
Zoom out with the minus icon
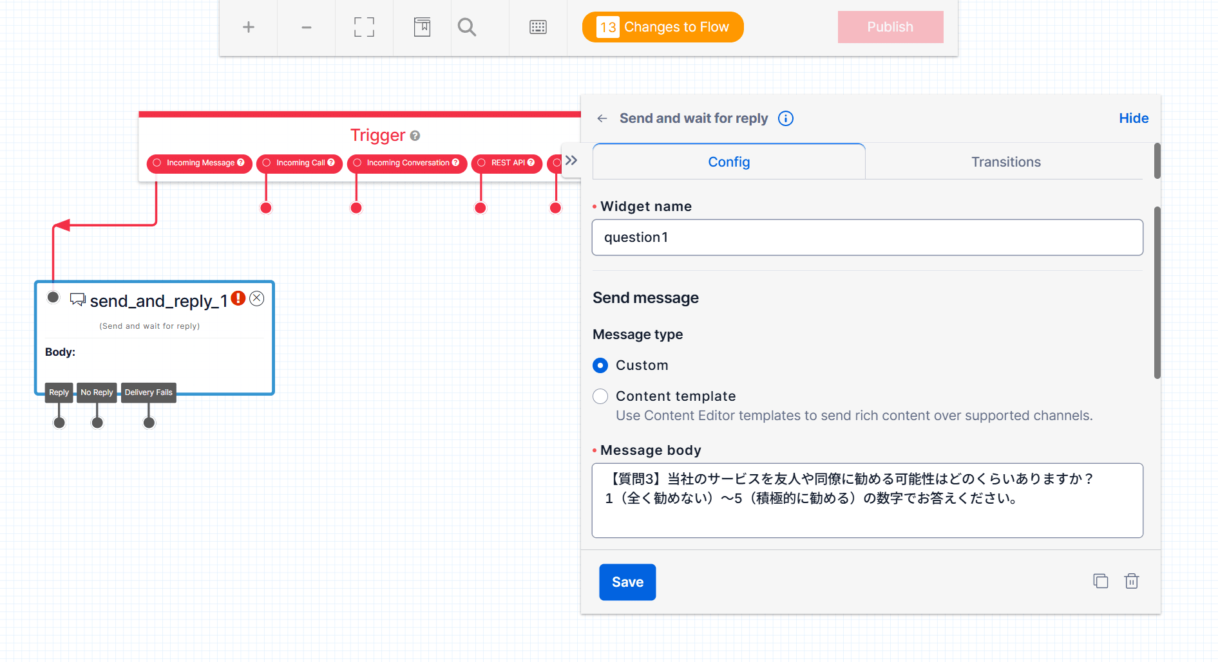(306, 27)
